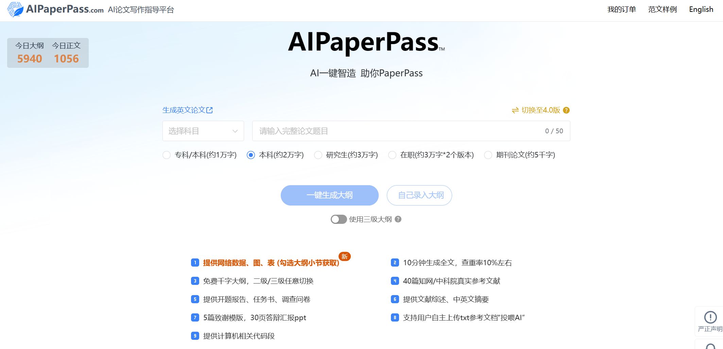Click the number 6 badge for 提供文献综述
723x349 pixels.
395,299
